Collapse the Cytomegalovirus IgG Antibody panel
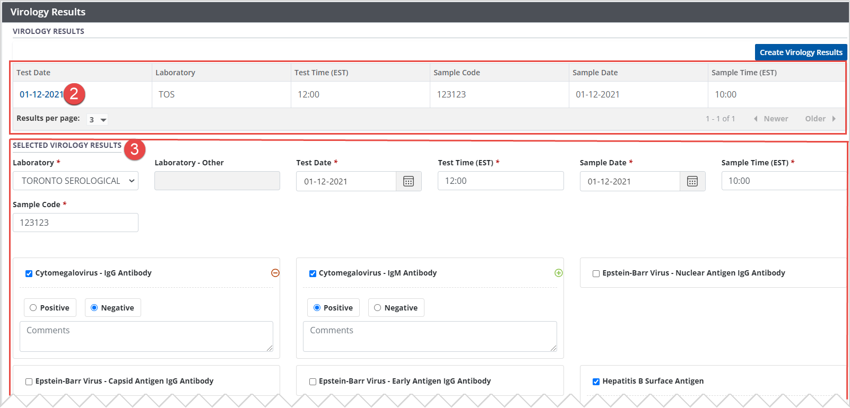 [275, 273]
